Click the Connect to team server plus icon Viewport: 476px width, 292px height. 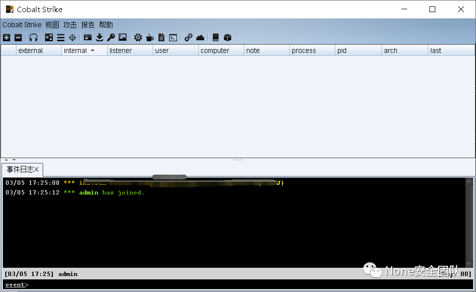pos(7,38)
